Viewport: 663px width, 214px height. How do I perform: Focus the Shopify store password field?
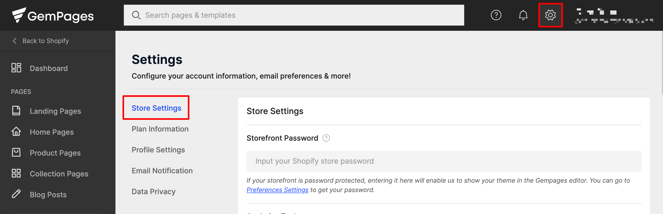tap(444, 161)
